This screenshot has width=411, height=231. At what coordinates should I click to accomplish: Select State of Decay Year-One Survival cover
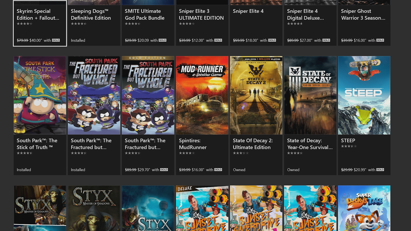[x=310, y=95]
